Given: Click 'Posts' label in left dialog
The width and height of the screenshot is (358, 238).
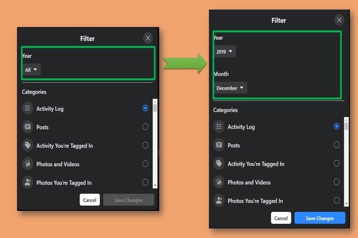Looking at the screenshot, I should point(42,127).
